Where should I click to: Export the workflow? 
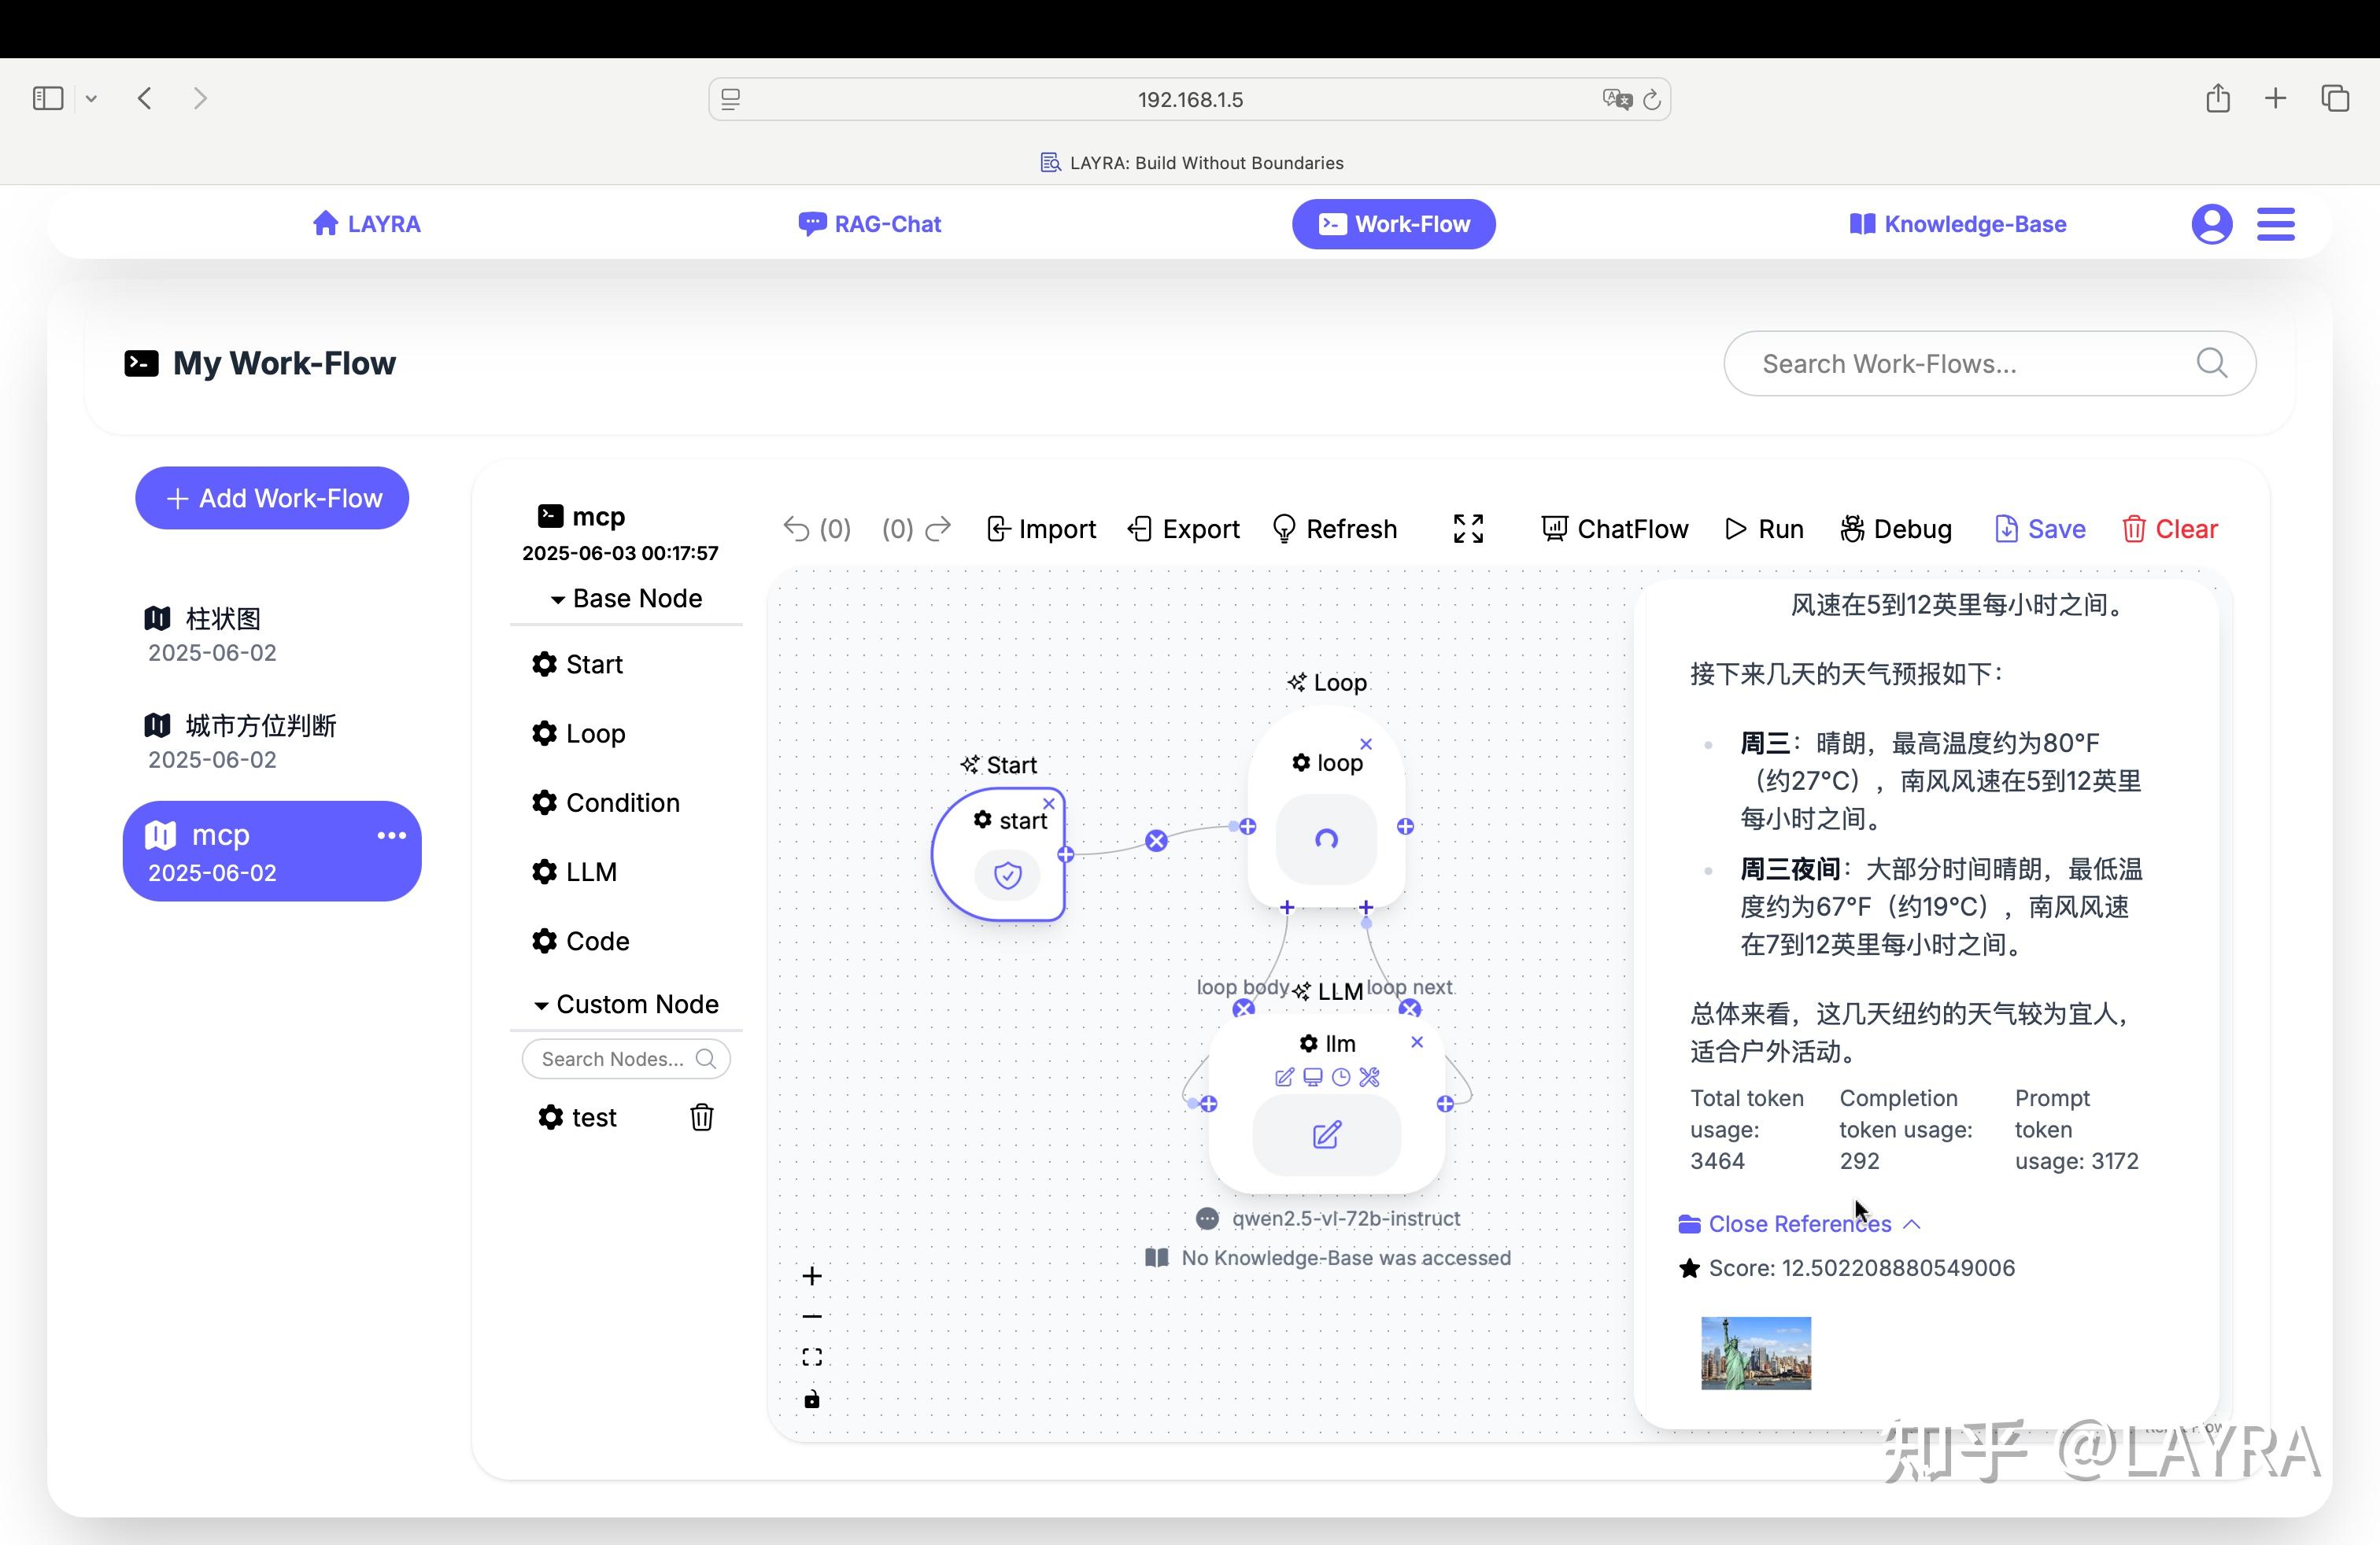(x=1184, y=529)
